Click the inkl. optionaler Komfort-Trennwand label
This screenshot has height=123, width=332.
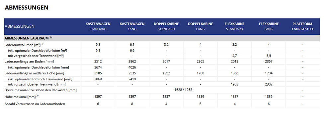[x=40, y=79]
